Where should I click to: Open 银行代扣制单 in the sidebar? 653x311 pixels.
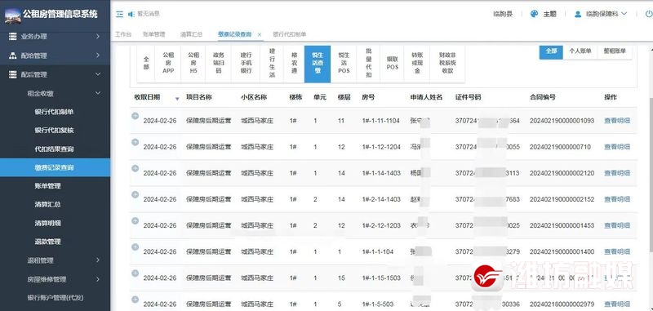click(x=55, y=112)
